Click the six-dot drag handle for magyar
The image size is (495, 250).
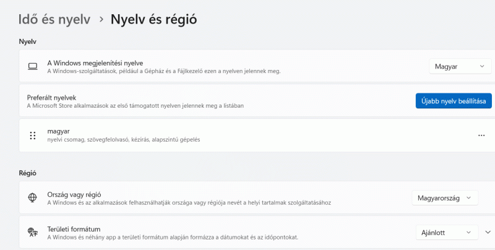(33, 136)
